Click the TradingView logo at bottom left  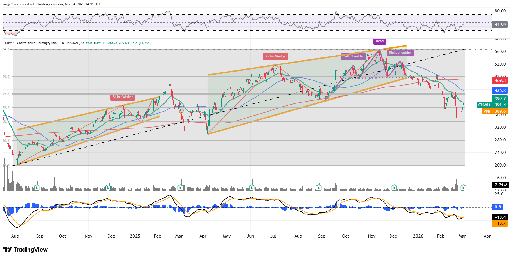click(x=26, y=250)
